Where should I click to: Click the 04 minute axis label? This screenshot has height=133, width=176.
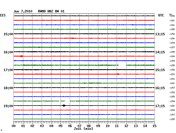(51, 126)
